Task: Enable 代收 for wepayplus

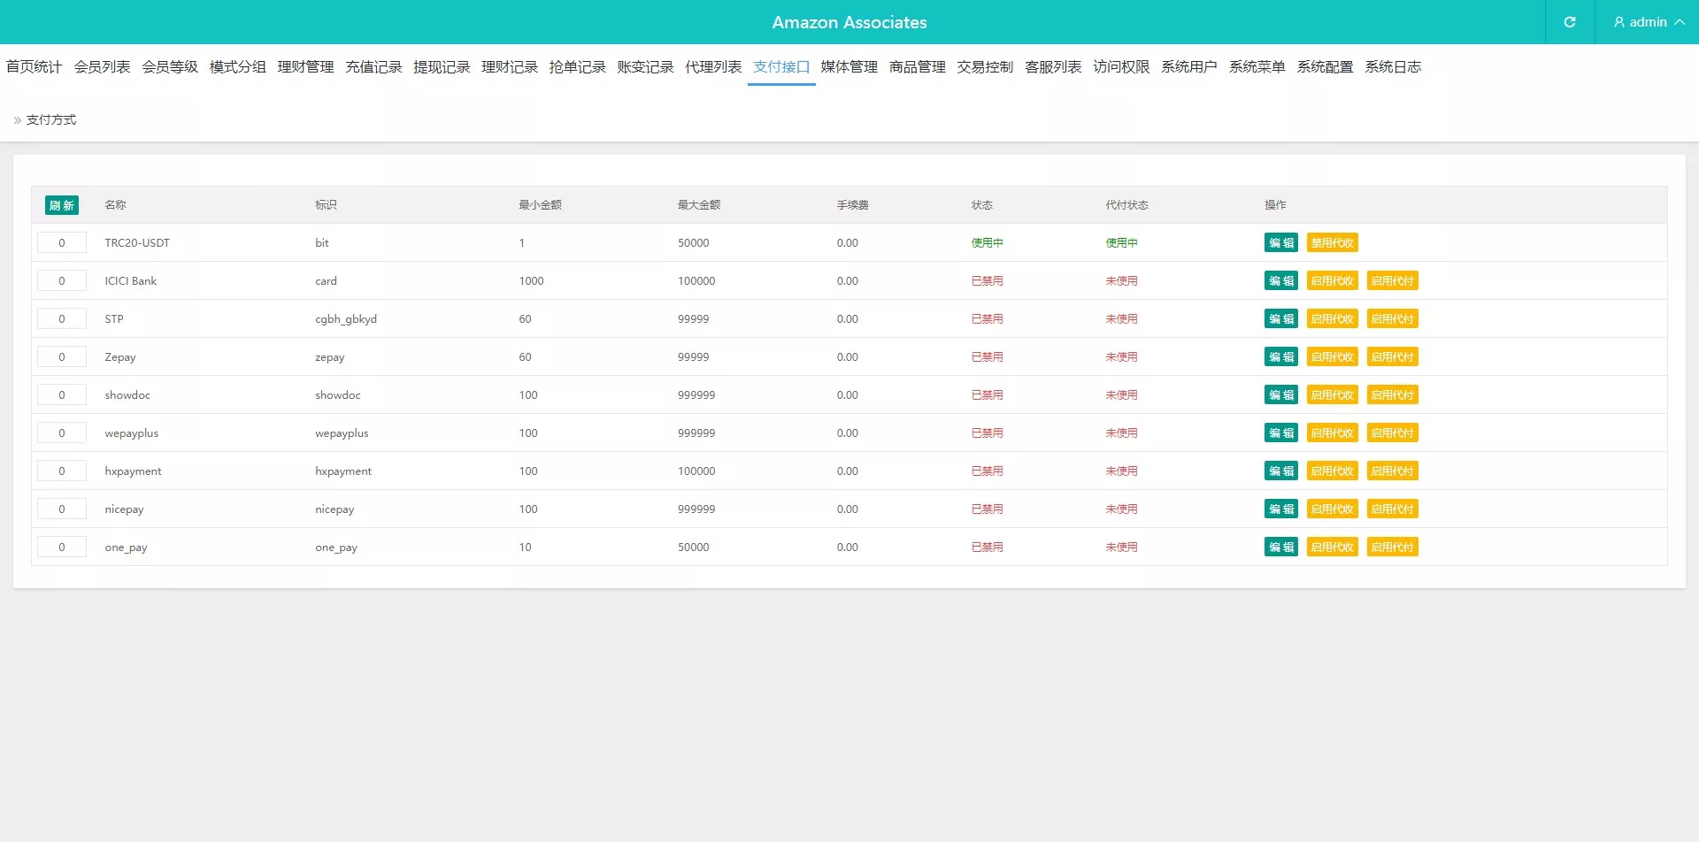Action: (x=1332, y=433)
